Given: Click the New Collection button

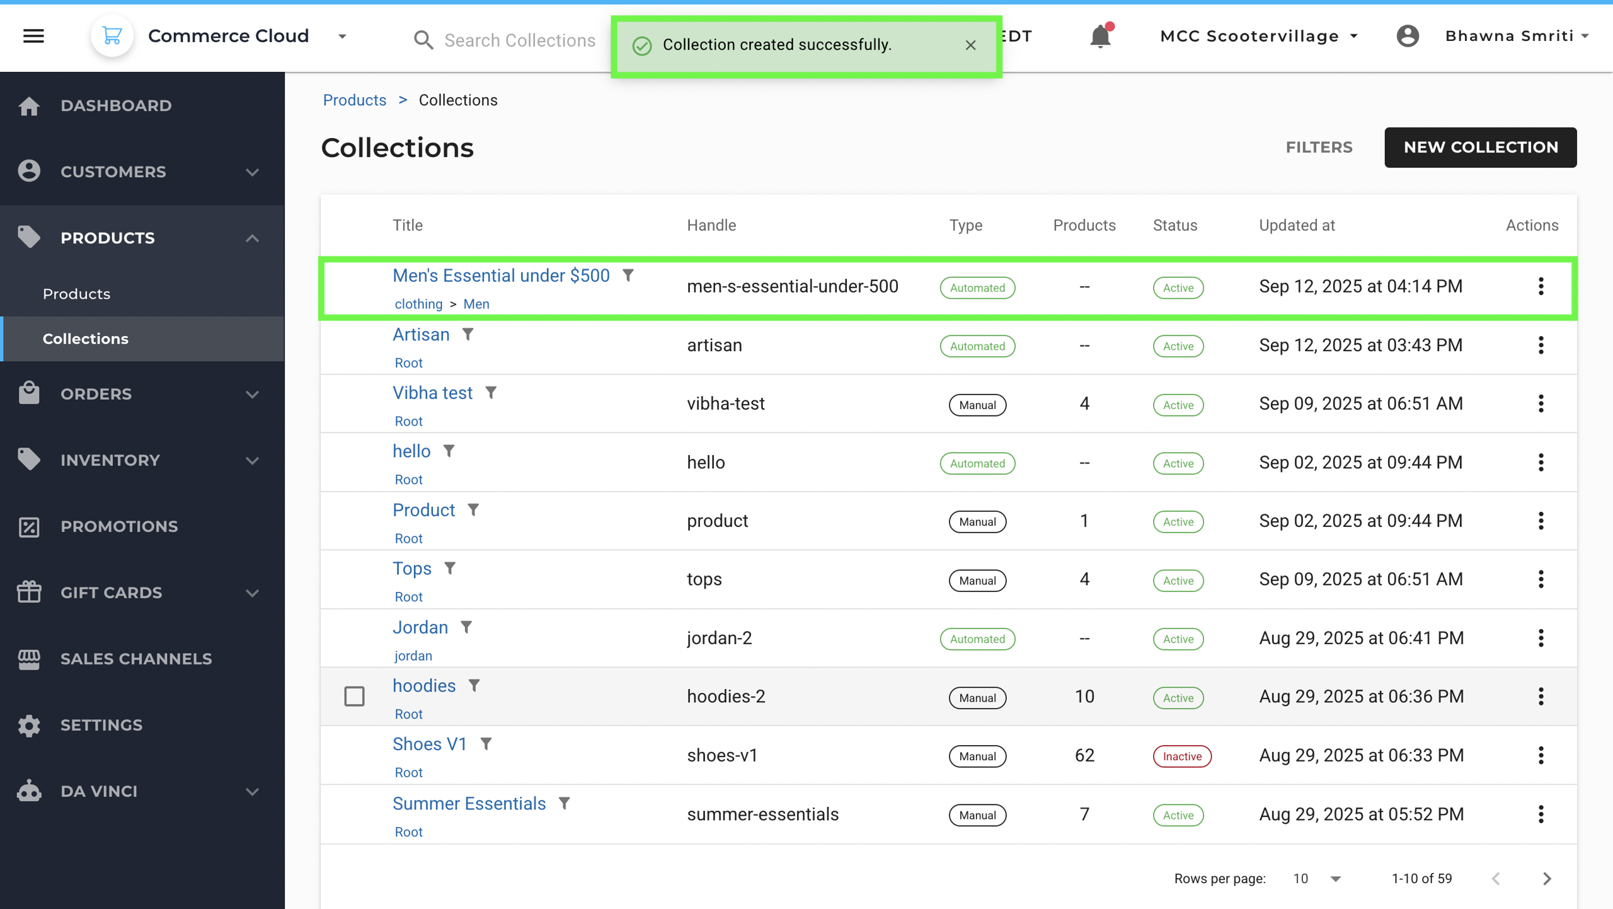Looking at the screenshot, I should click(x=1480, y=147).
